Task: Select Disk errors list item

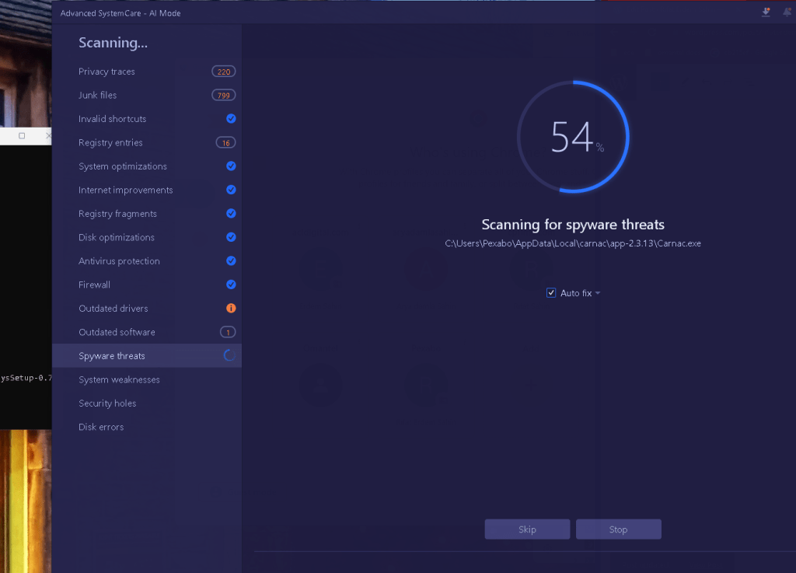Action: 147,427
